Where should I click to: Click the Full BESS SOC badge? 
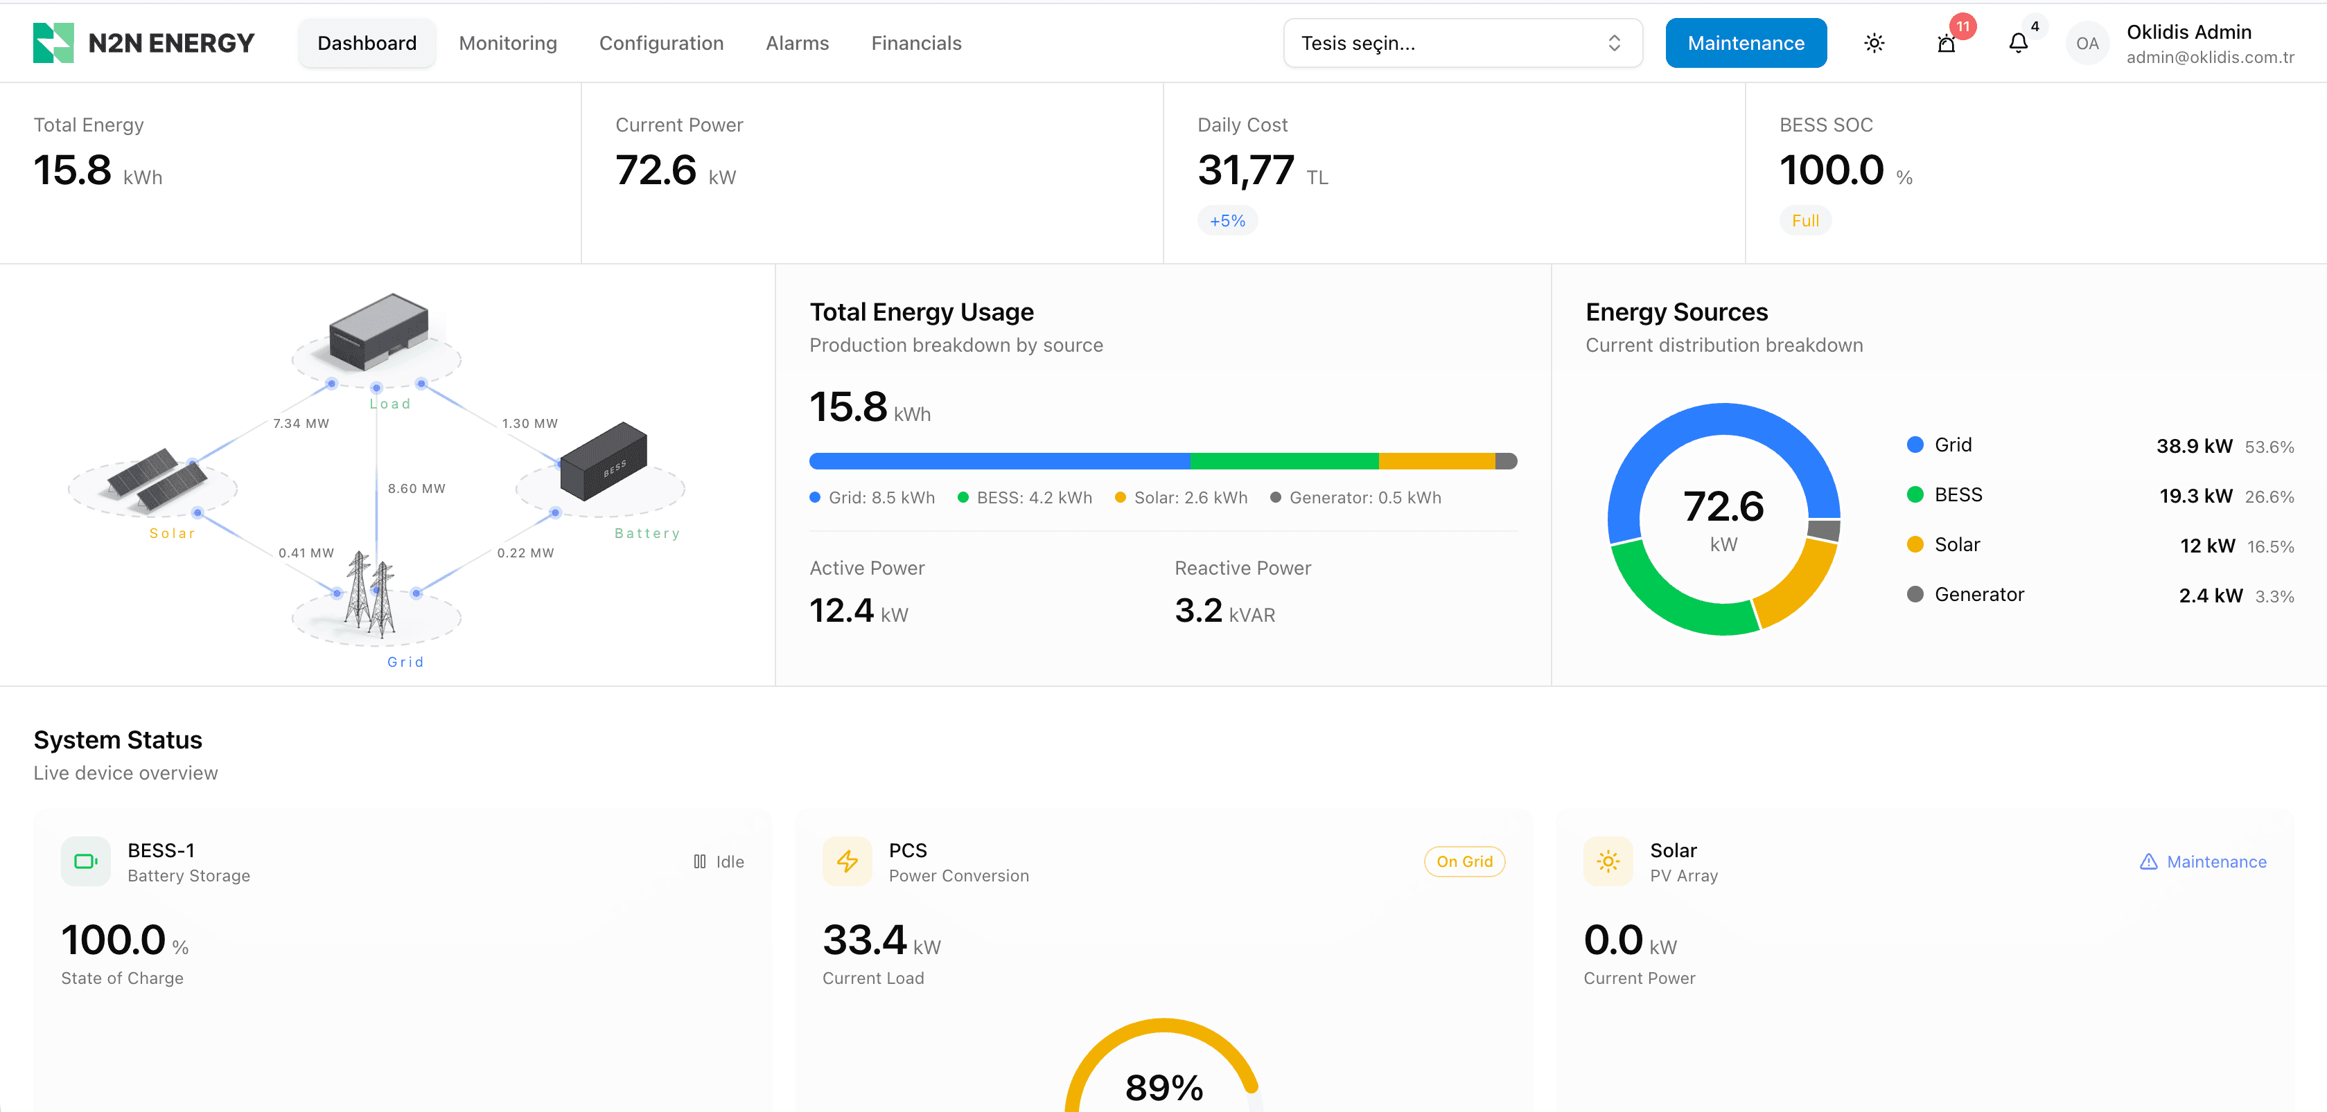(1805, 220)
